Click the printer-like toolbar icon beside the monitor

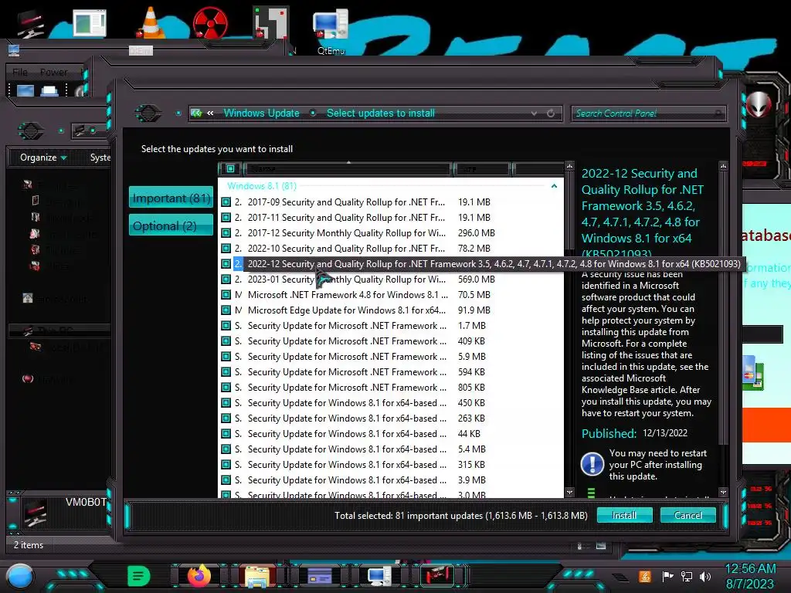point(49,91)
